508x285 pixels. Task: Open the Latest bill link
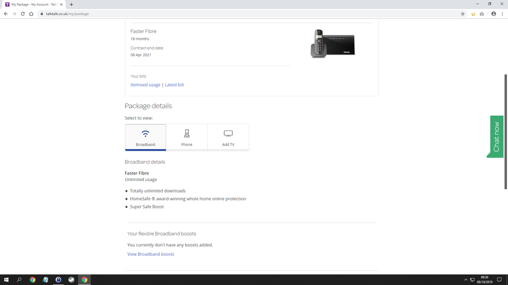[174, 85]
